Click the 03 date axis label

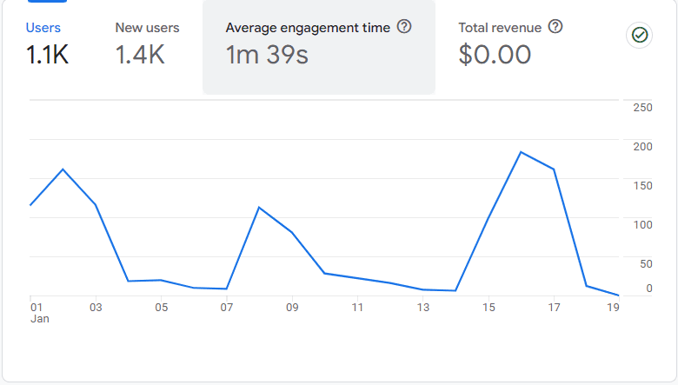pyautogui.click(x=96, y=308)
